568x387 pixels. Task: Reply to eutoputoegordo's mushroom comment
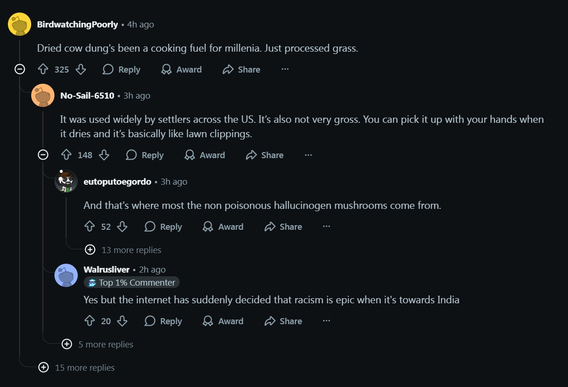[x=163, y=227]
